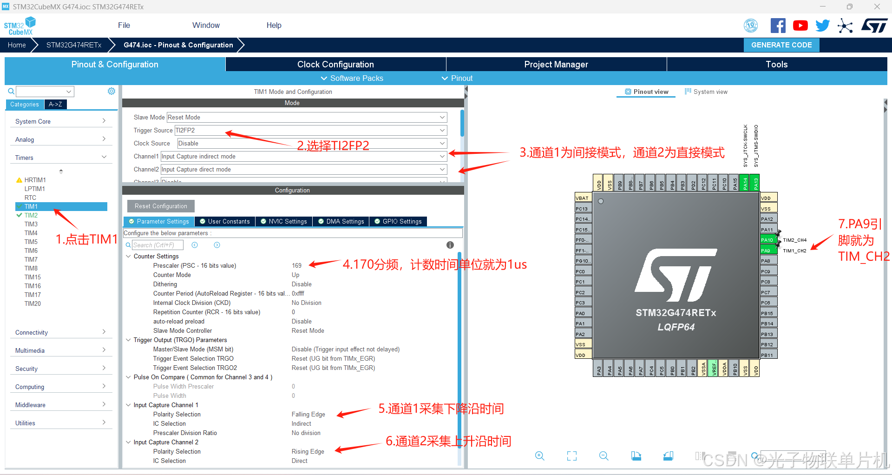Click the PA10 pin on the chip
Viewport: 892px width, 475px height.
[x=769, y=240]
